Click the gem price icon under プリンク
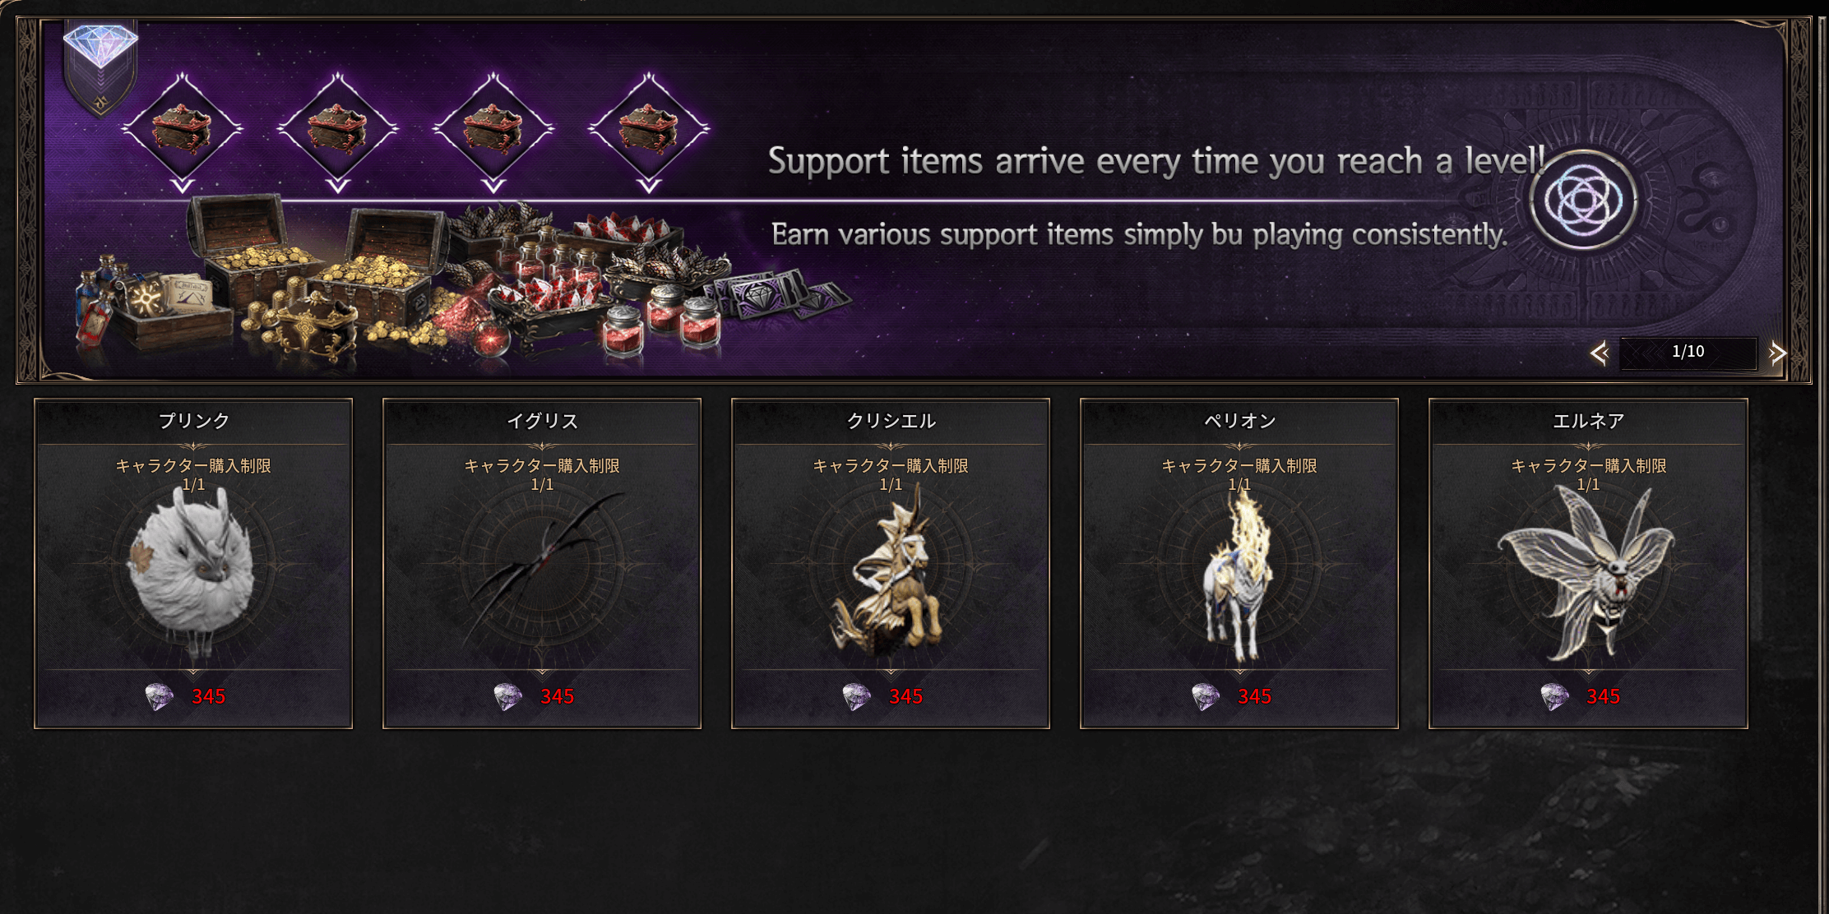The height and width of the screenshot is (914, 1829). (x=160, y=697)
